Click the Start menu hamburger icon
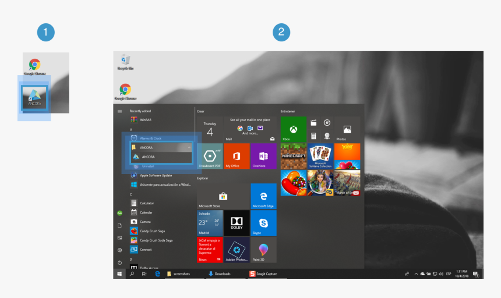 (x=119, y=111)
